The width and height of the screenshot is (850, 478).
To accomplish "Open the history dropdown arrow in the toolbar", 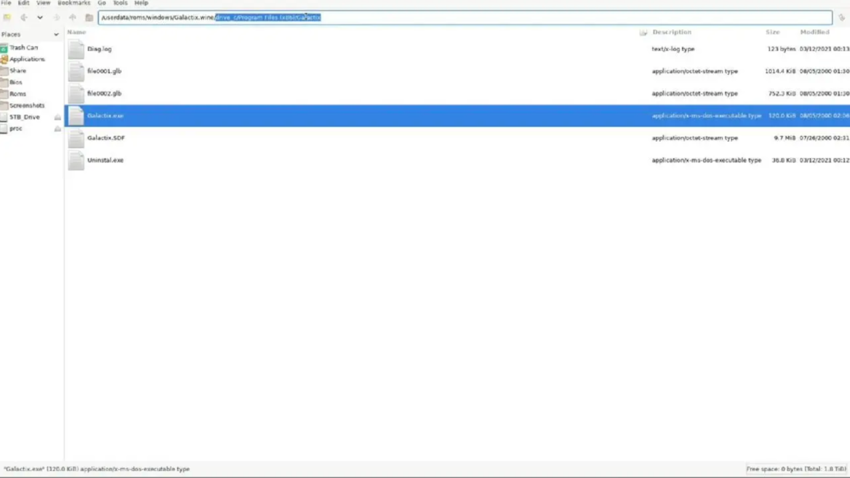I will (x=40, y=17).
